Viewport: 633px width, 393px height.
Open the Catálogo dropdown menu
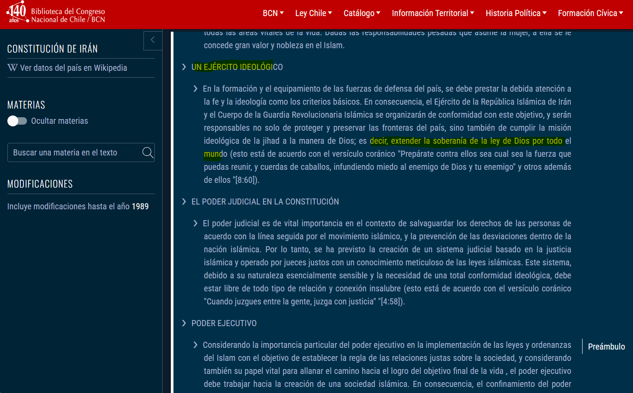click(x=362, y=13)
